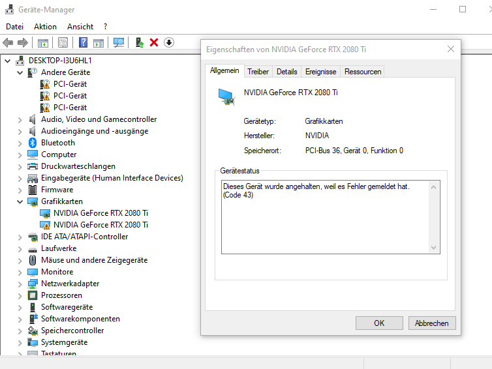The width and height of the screenshot is (492, 369).
Task: Switch to the Ereignisse tab
Action: (320, 72)
